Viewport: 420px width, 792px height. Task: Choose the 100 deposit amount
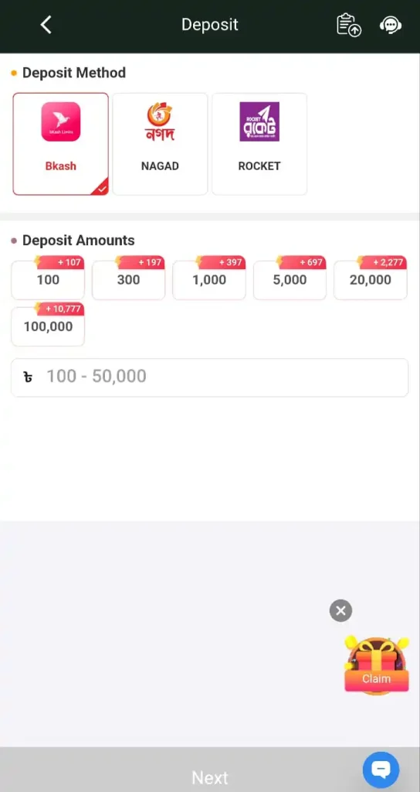pos(48,280)
